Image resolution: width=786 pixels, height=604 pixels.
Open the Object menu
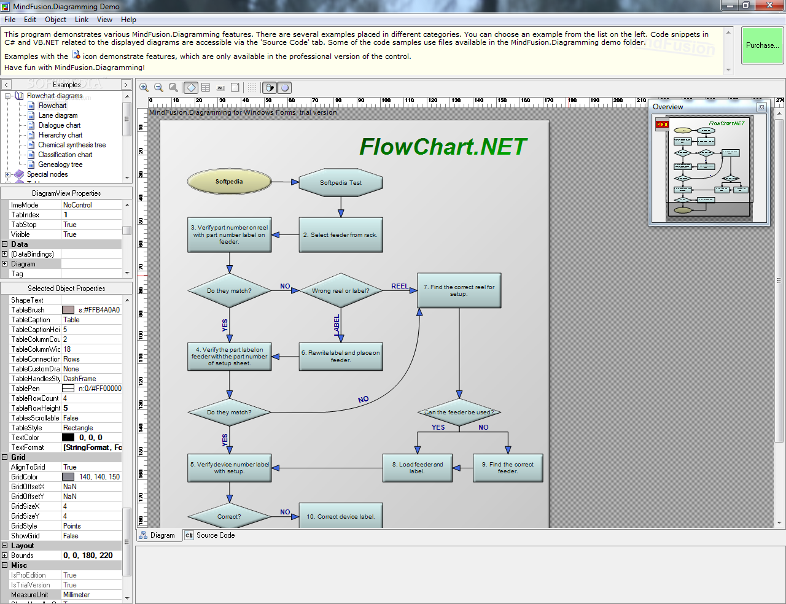click(x=55, y=19)
